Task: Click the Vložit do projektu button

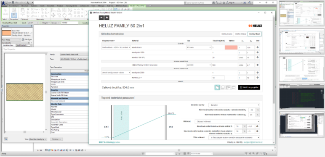Action: (x=249, y=87)
